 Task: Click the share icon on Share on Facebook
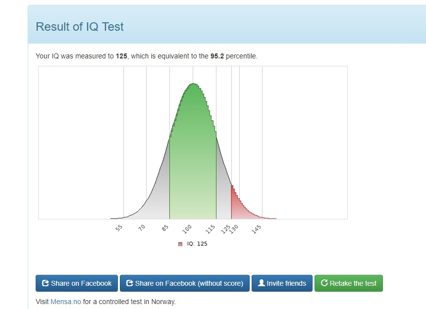(46, 283)
